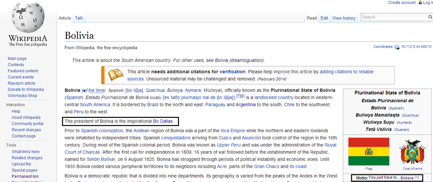The width and height of the screenshot is (433, 182).
Task: Open Related changes link
Action: tap(27, 158)
